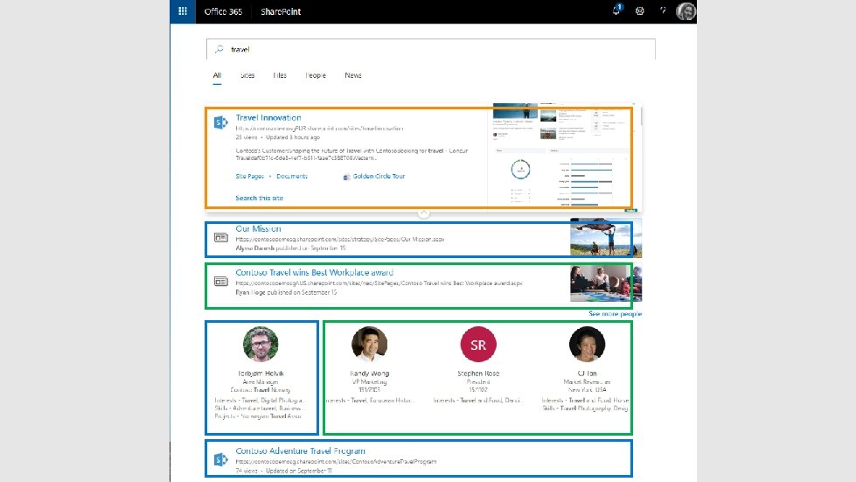Click the SharePoint site icon beside Travel Innovation
The height and width of the screenshot is (482, 856).
tap(220, 122)
